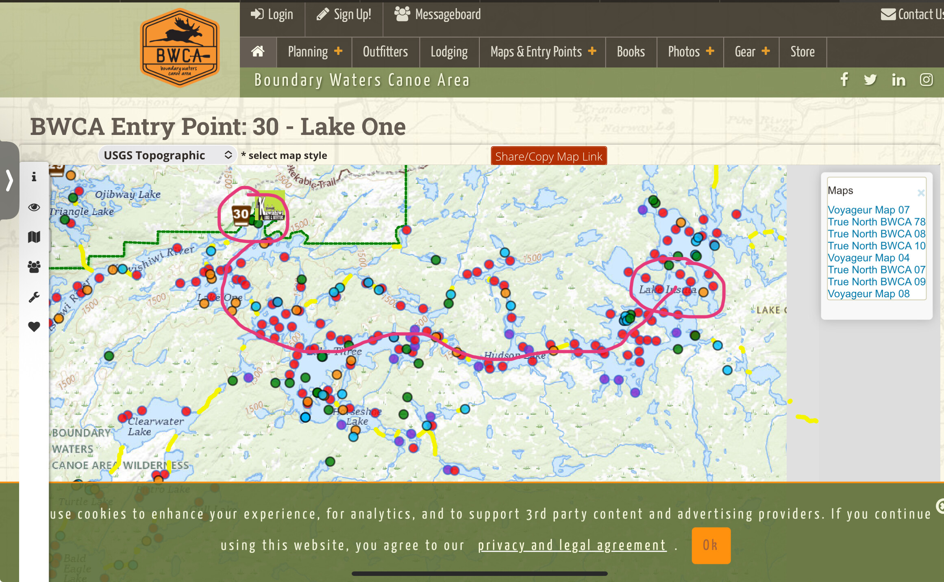
Task: Open the Twitter social icon
Action: click(870, 80)
